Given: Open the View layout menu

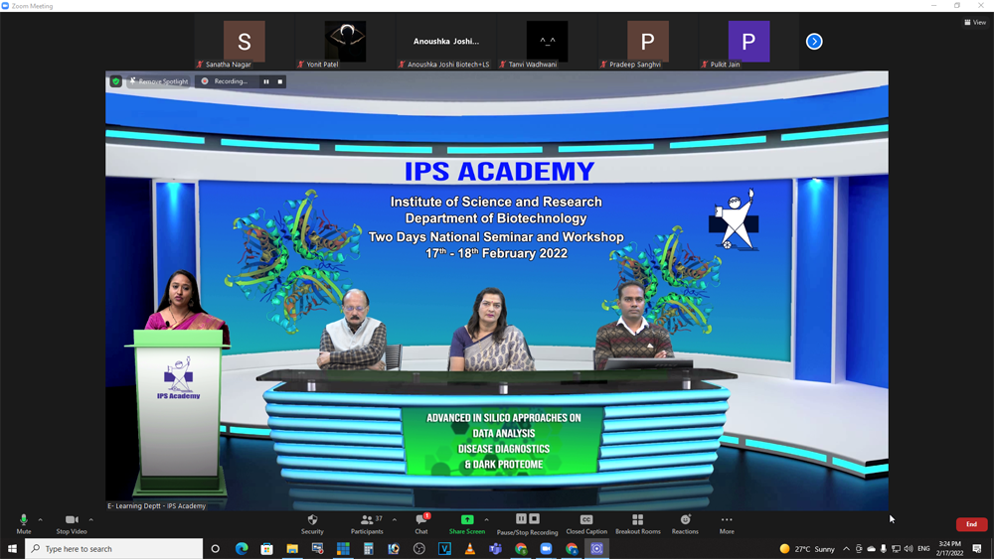Looking at the screenshot, I should [x=975, y=22].
